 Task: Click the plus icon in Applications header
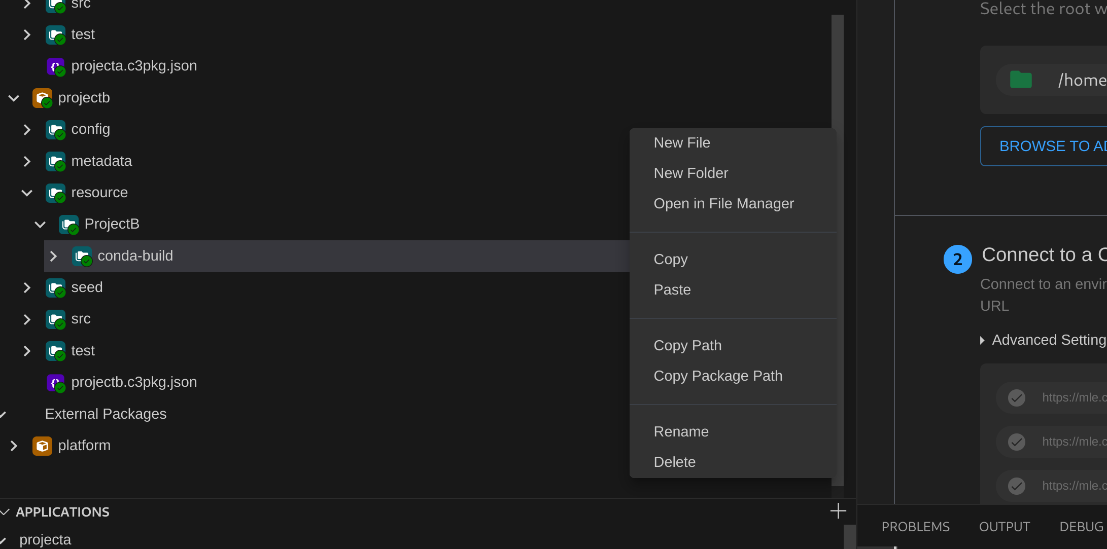point(838,510)
